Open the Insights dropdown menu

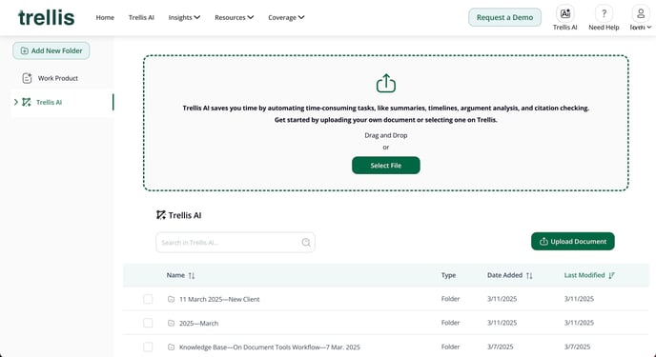pyautogui.click(x=184, y=17)
